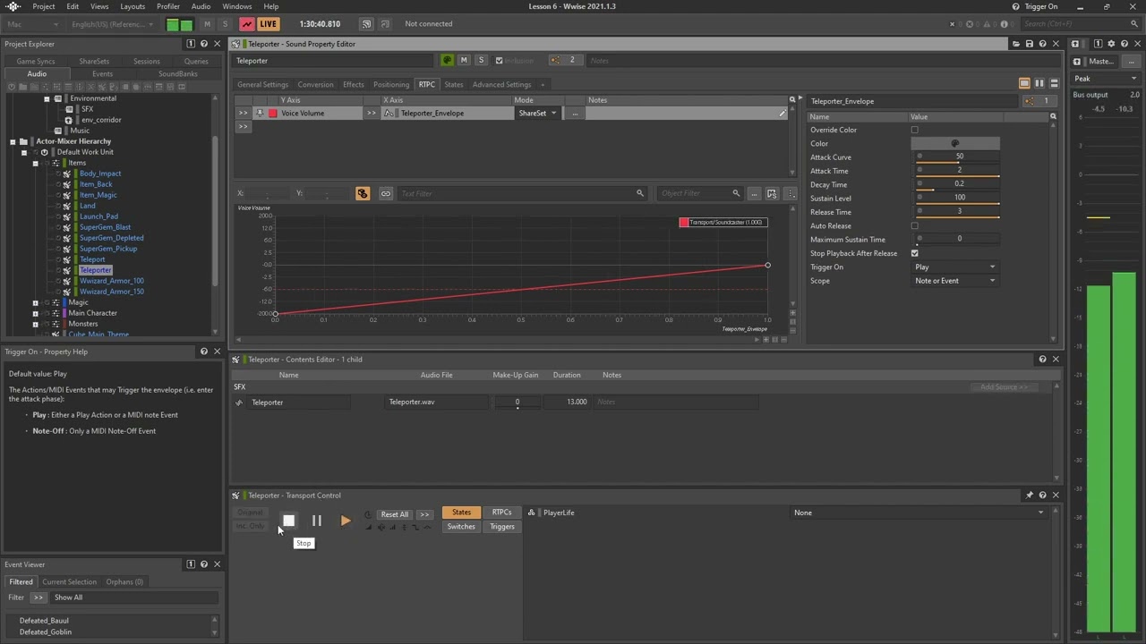Solo Teleporter with the S button
1146x644 pixels.
[x=481, y=60]
